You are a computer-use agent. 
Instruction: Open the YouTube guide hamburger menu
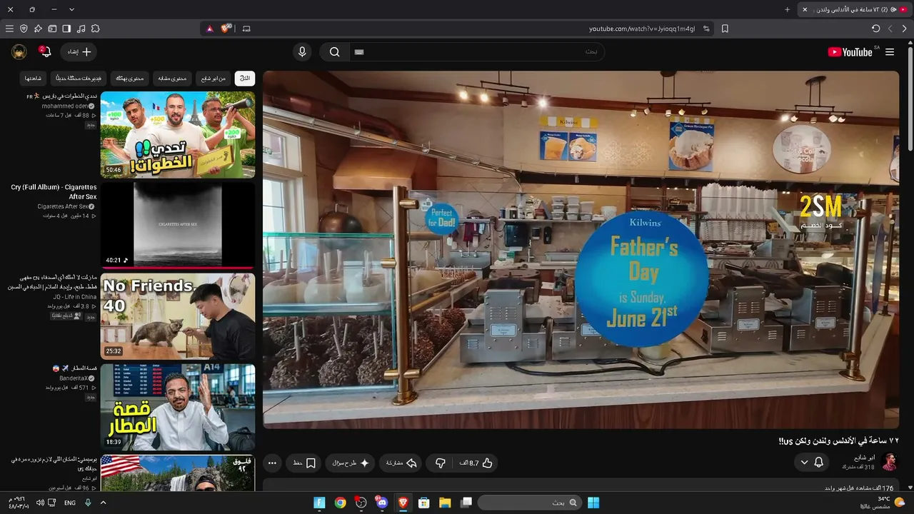click(890, 52)
